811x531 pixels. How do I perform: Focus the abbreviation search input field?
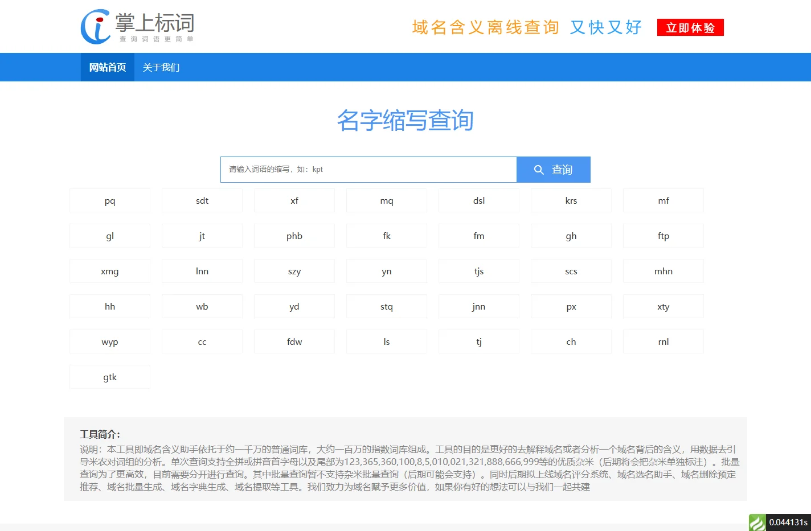[x=368, y=170]
